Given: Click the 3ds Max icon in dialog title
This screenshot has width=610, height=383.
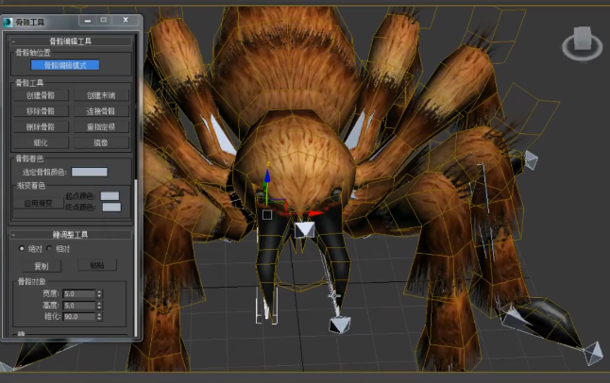Looking at the screenshot, I should (10, 20).
